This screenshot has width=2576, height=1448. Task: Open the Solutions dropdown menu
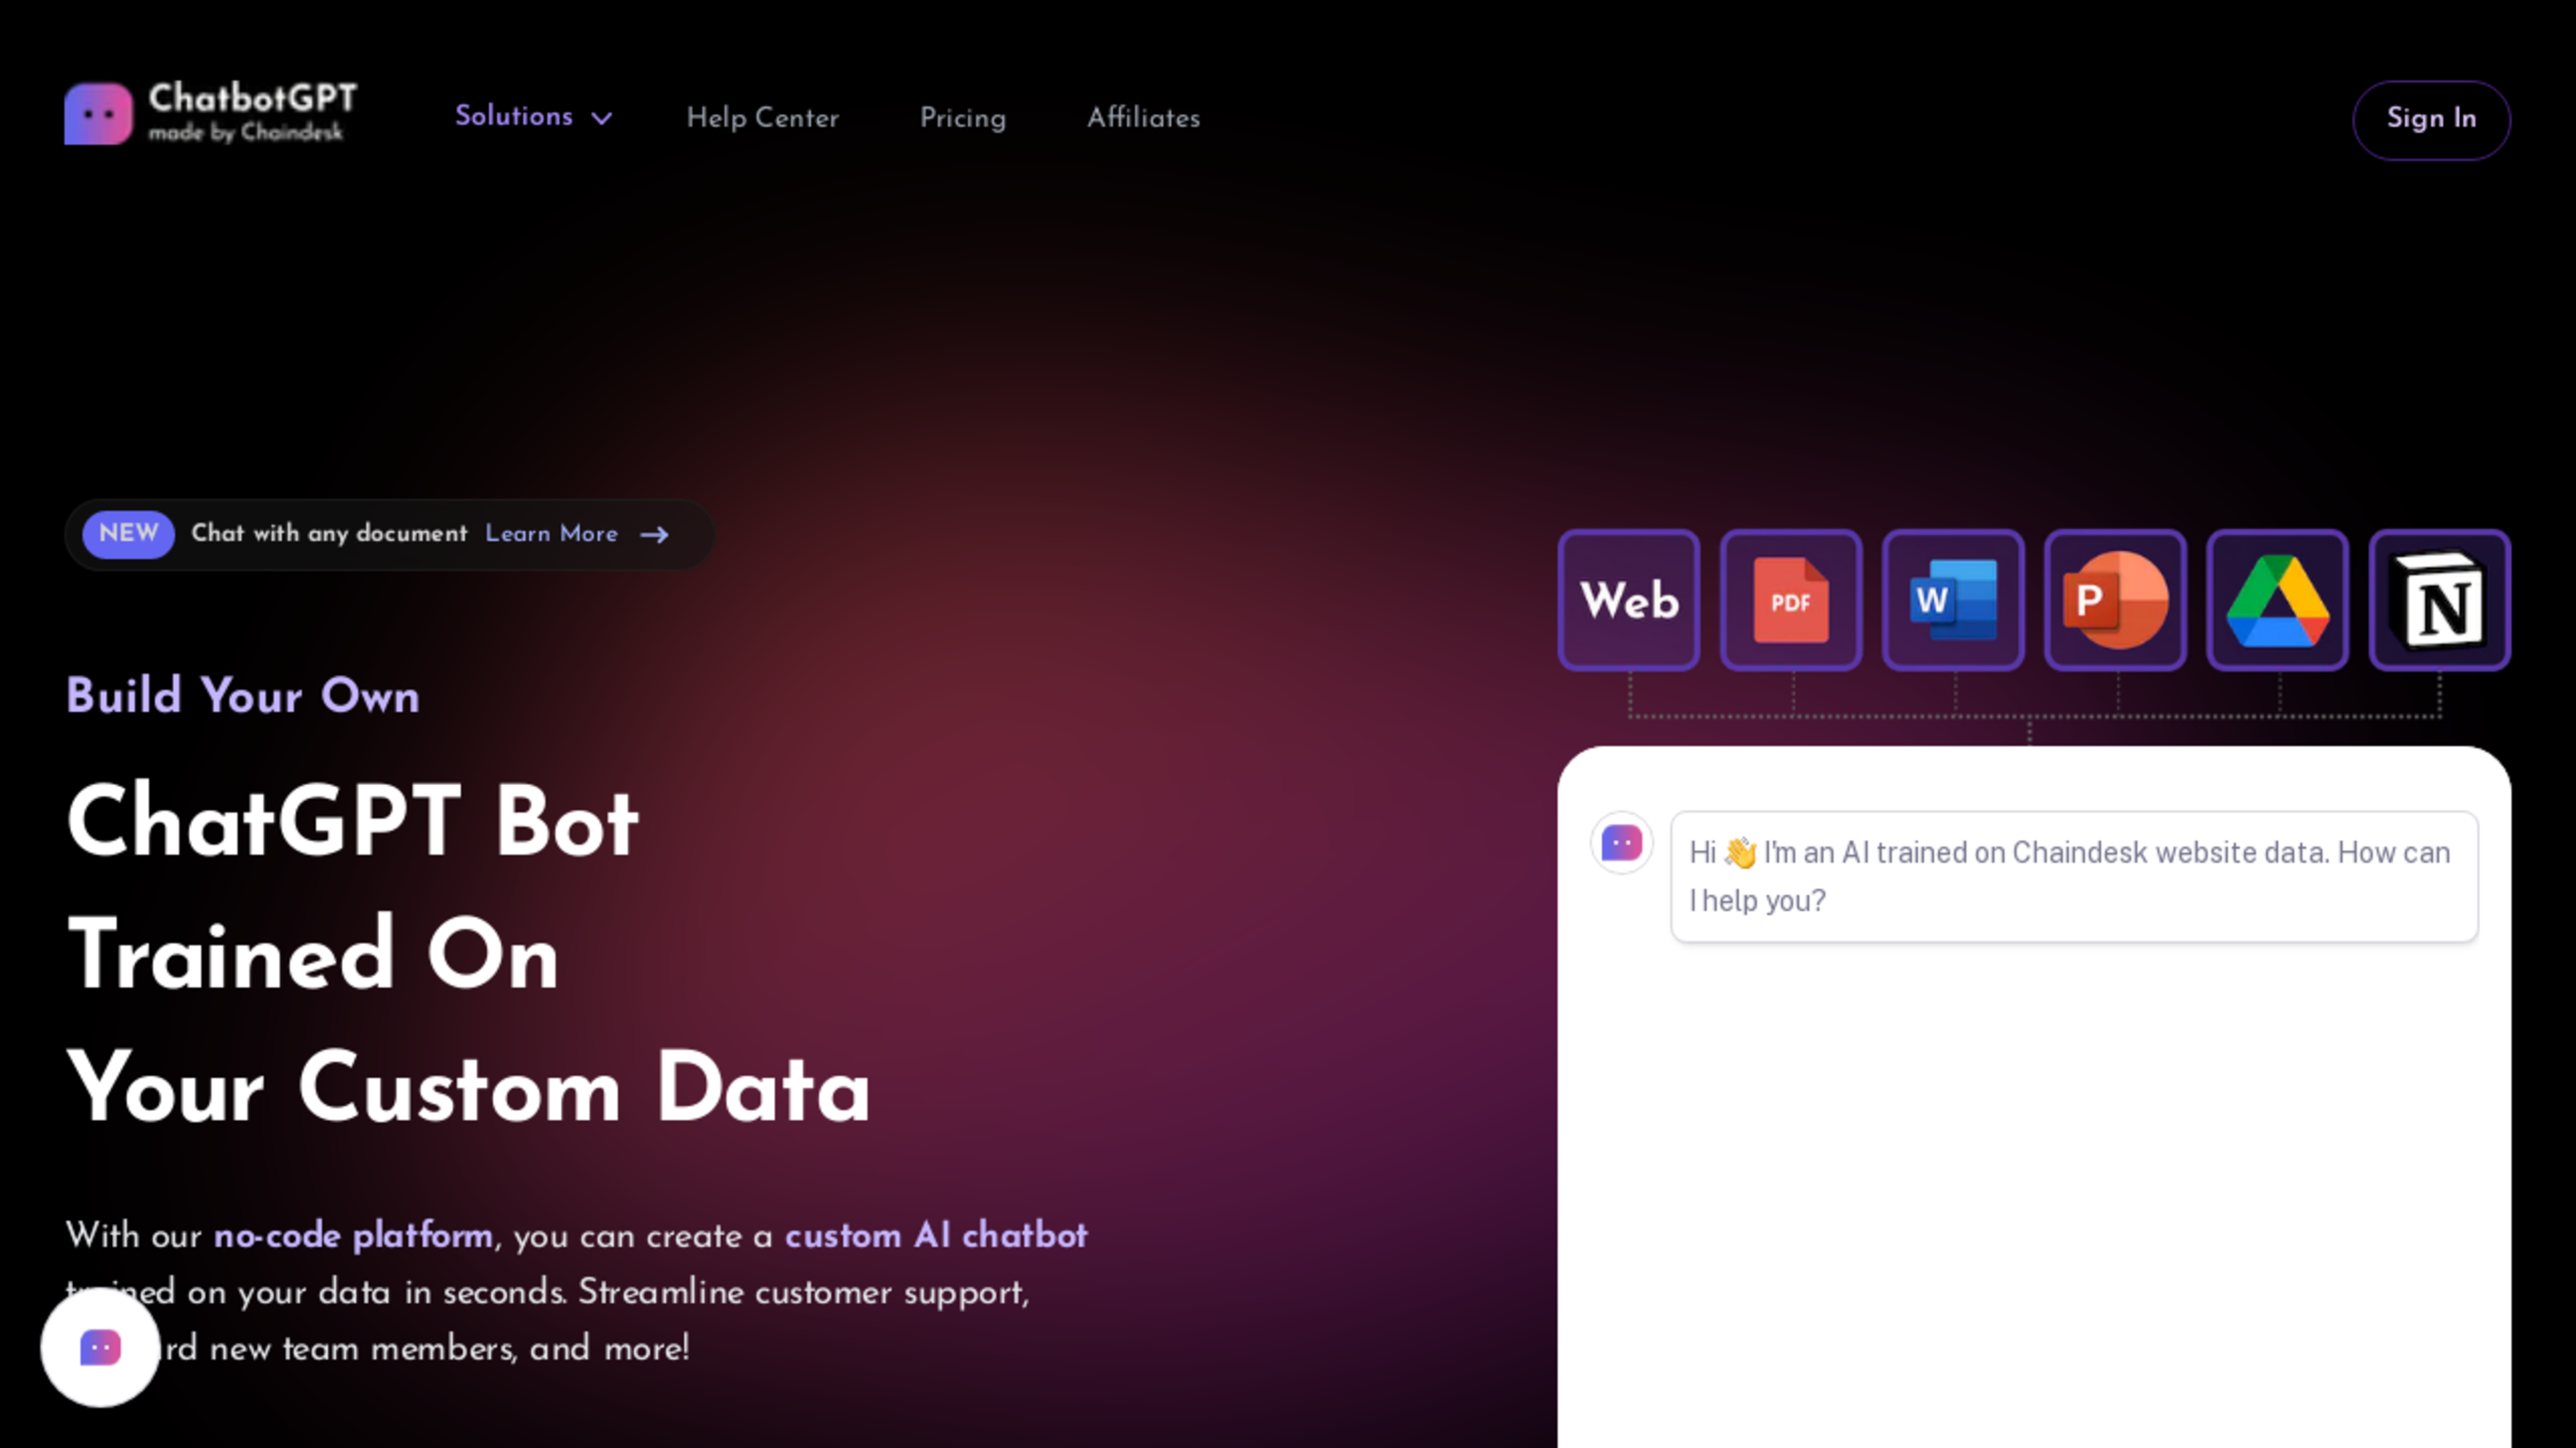tap(534, 117)
